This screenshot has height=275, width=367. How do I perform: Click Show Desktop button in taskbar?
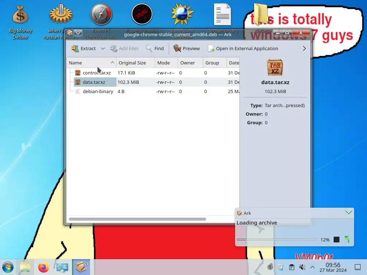(x=358, y=267)
